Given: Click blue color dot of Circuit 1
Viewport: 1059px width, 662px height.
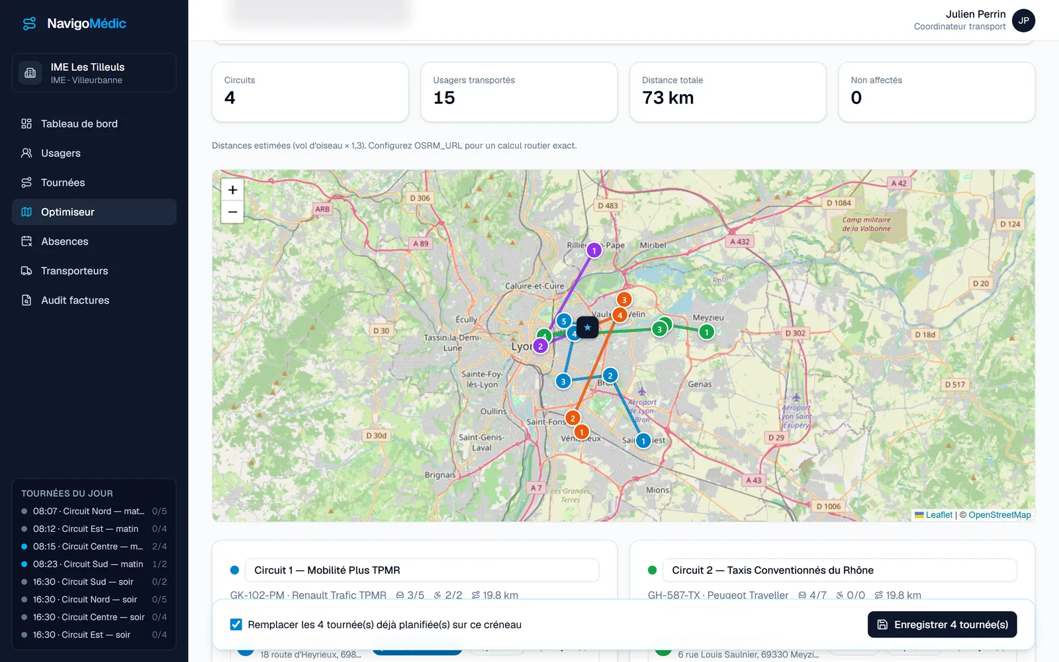Looking at the screenshot, I should tap(234, 570).
